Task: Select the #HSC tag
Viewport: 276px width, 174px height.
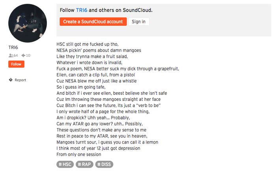Action: tap(65, 165)
